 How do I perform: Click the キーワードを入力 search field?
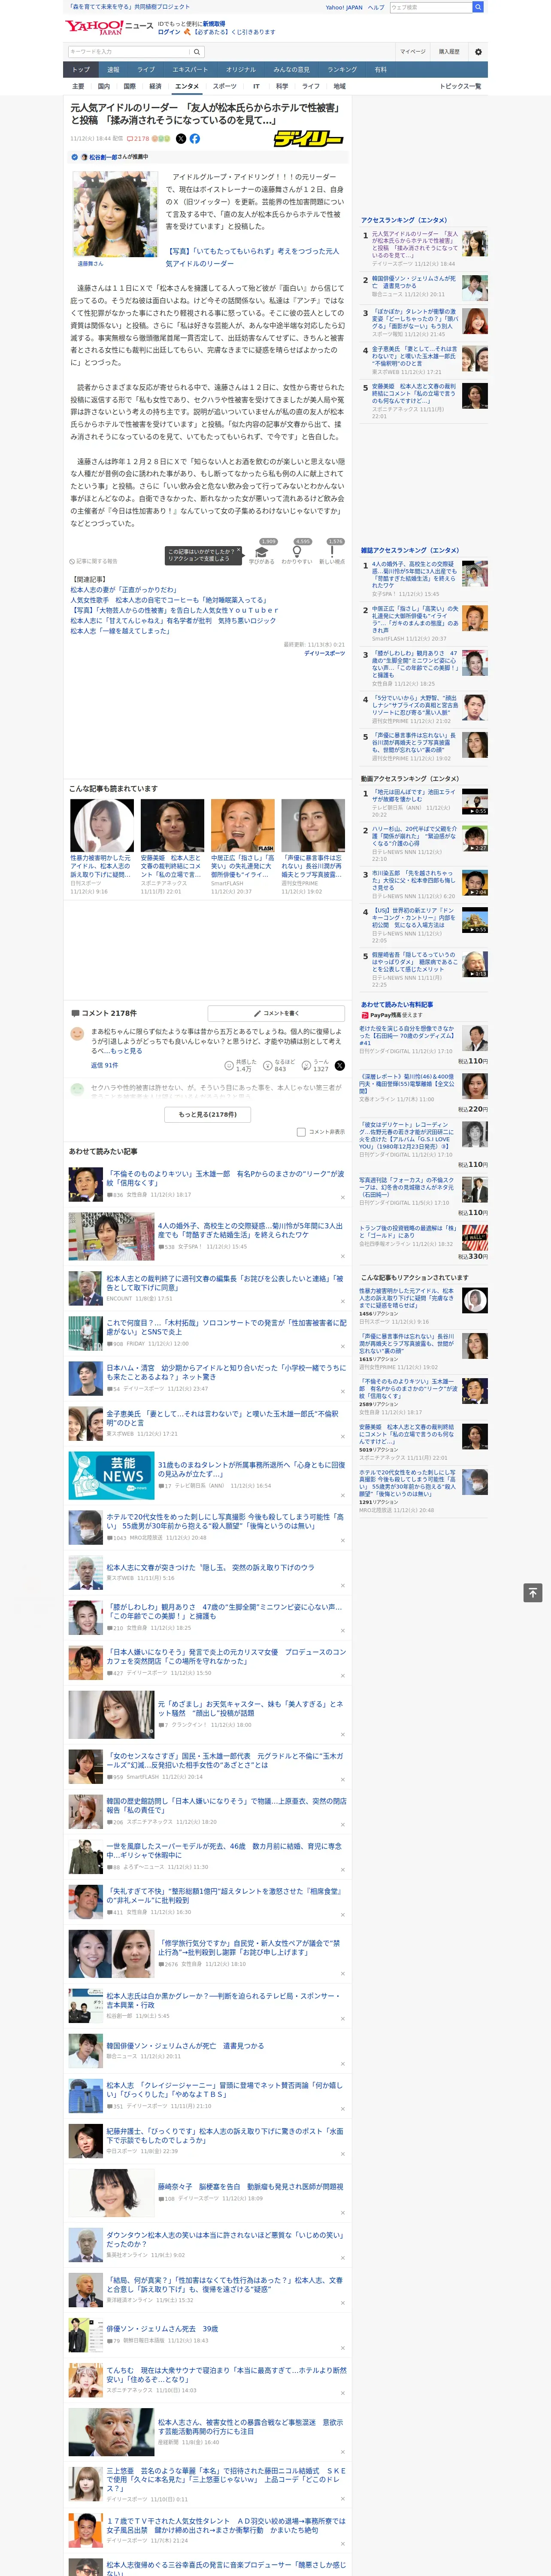pos(129,52)
